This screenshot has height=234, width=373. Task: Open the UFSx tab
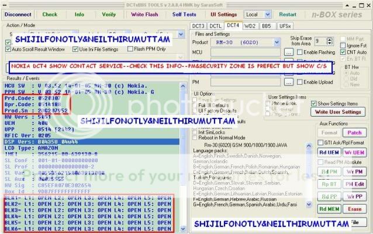[x=285, y=26]
